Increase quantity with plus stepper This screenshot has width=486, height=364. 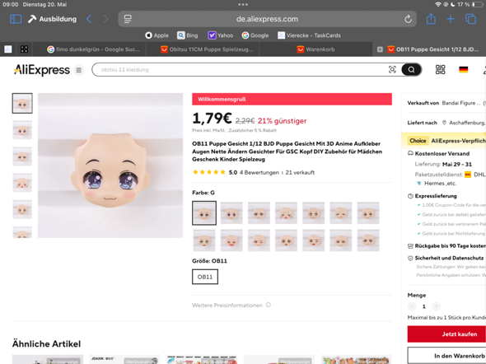436,306
